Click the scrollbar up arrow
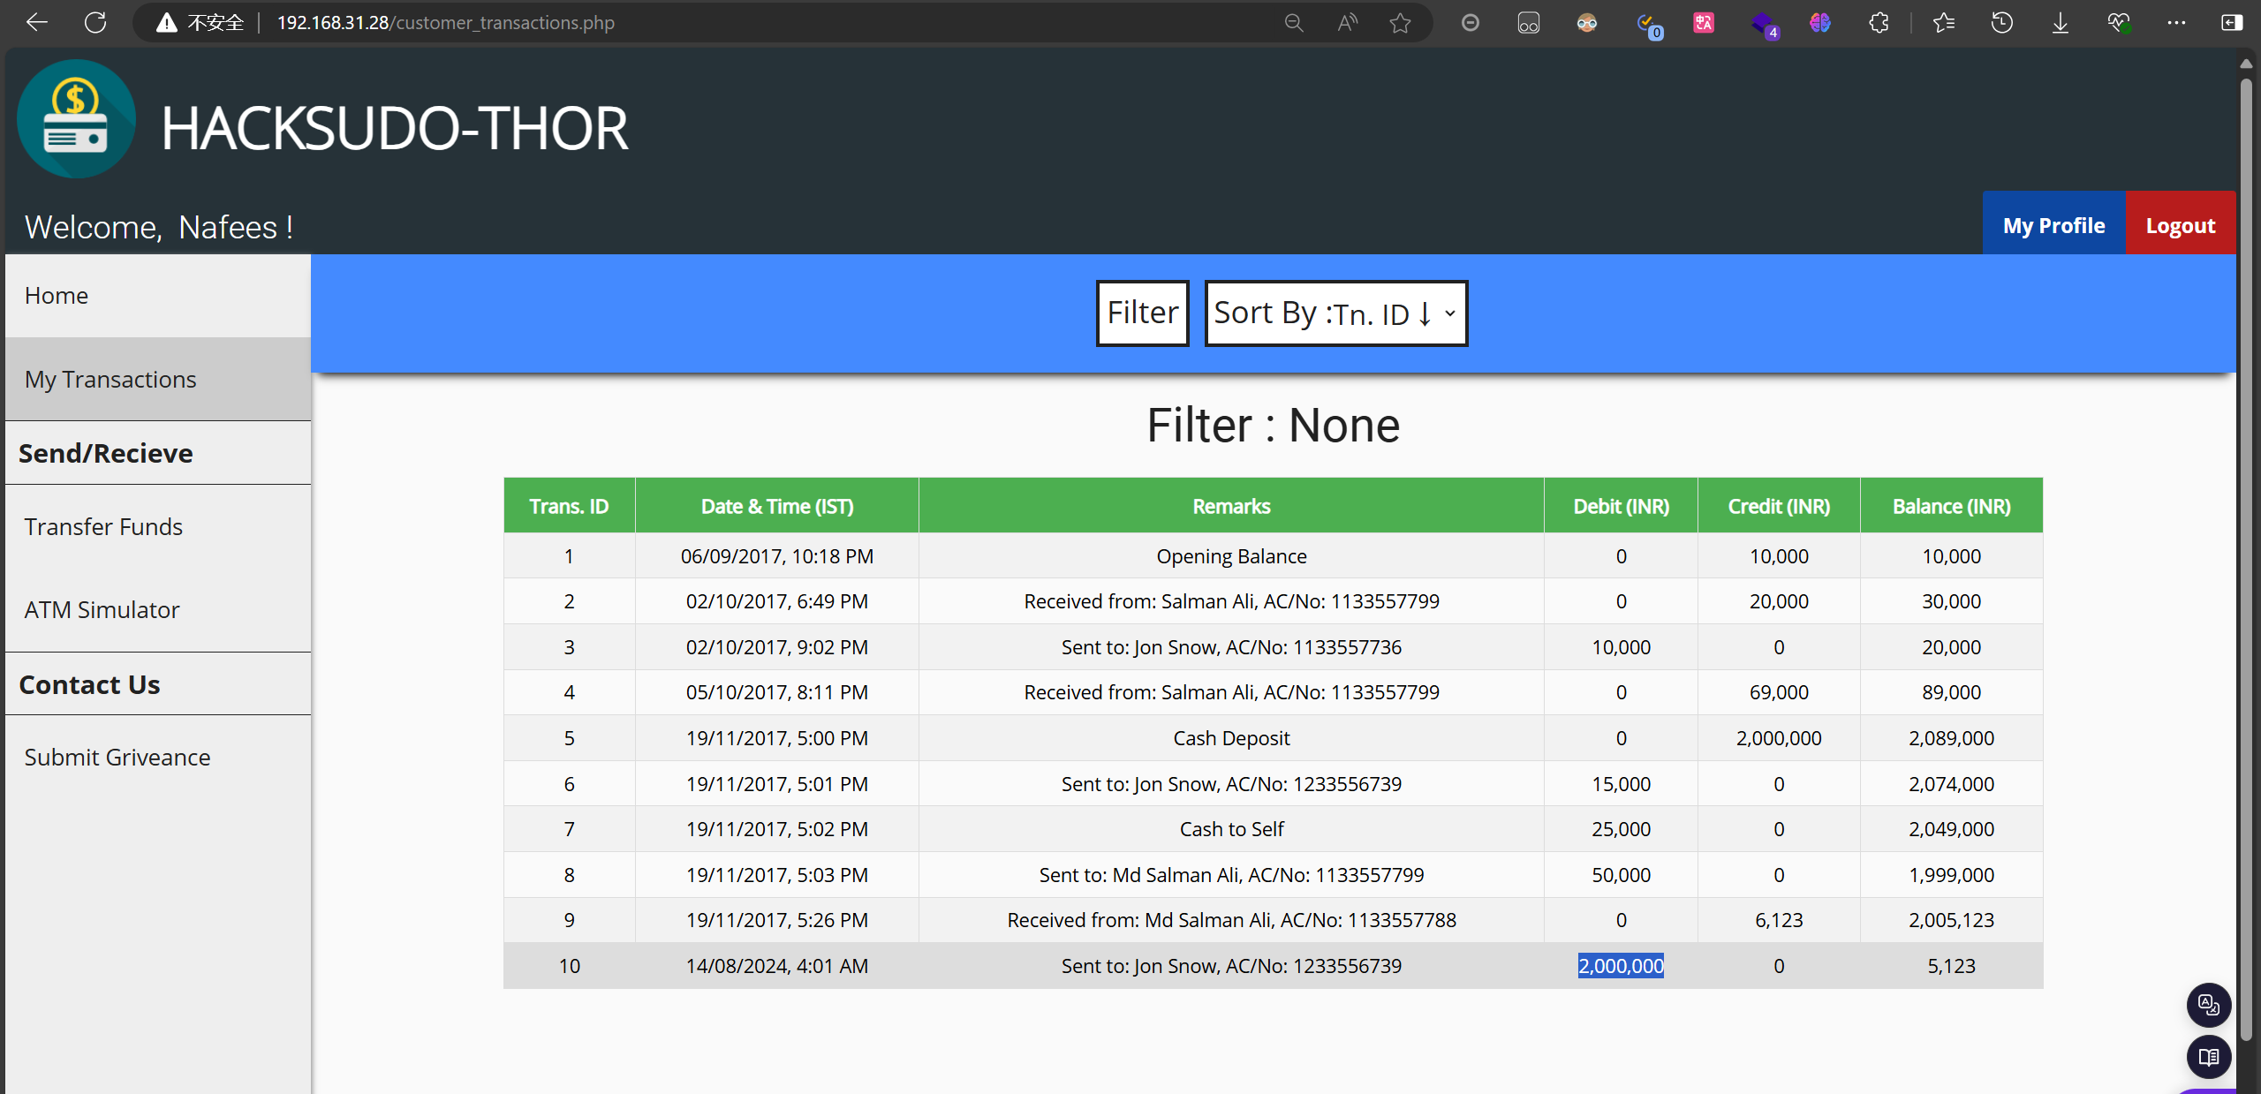This screenshot has height=1094, width=2261. point(2246,64)
